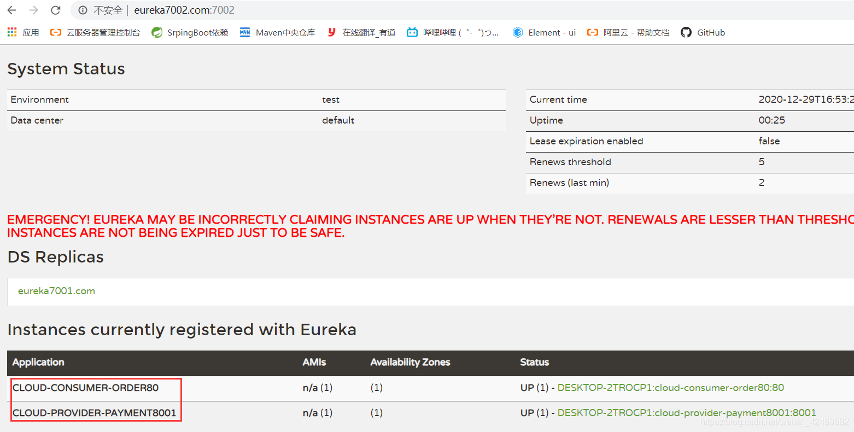The width and height of the screenshot is (854, 432).
Task: Click the renews threshold value 5
Action: coord(762,162)
